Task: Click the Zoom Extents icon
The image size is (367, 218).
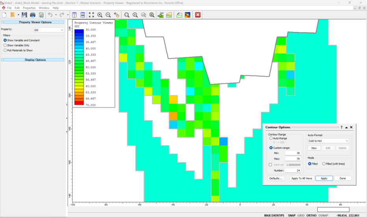Action: click(91, 15)
